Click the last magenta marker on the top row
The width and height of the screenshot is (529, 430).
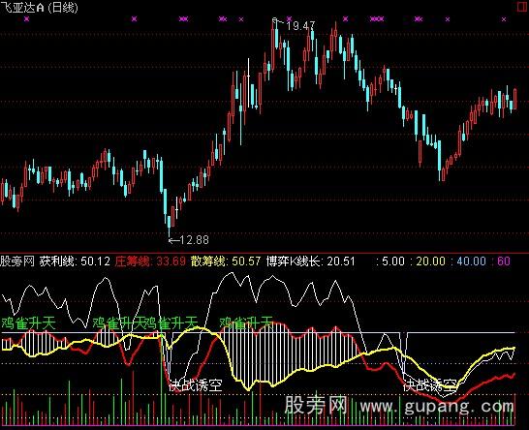(504, 19)
